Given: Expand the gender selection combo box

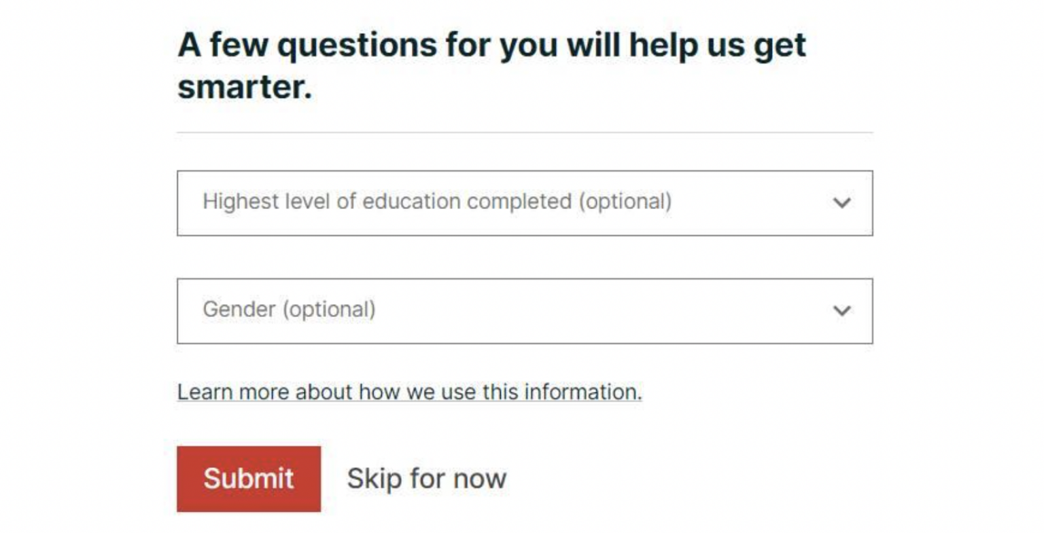Looking at the screenshot, I should (523, 310).
